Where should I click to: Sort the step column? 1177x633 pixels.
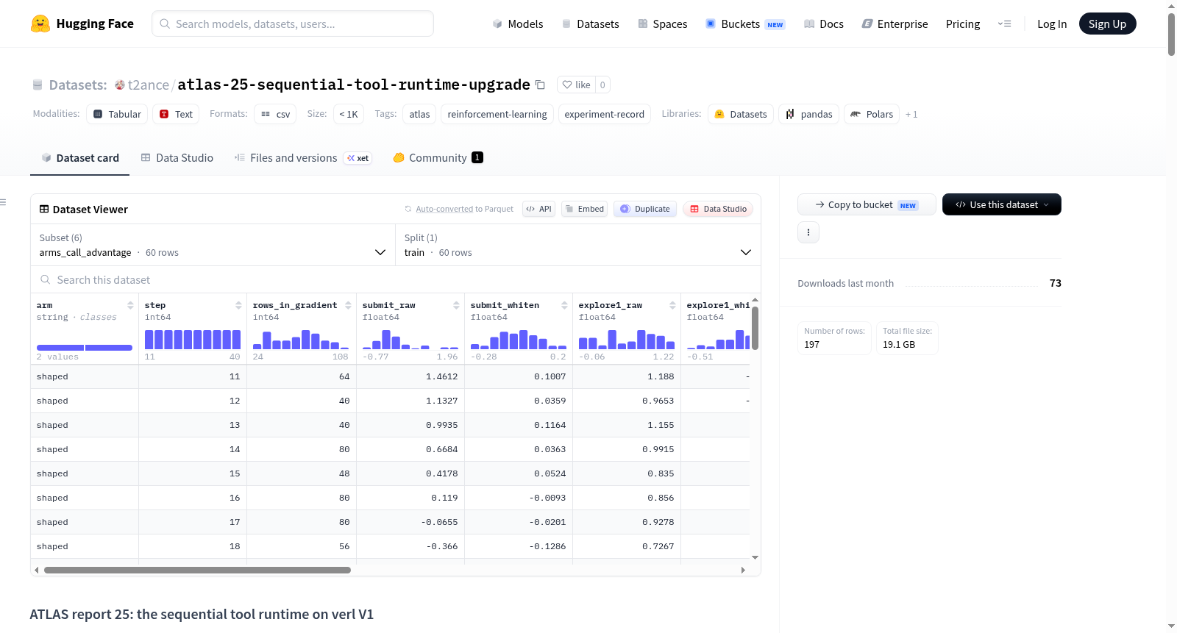(x=238, y=305)
